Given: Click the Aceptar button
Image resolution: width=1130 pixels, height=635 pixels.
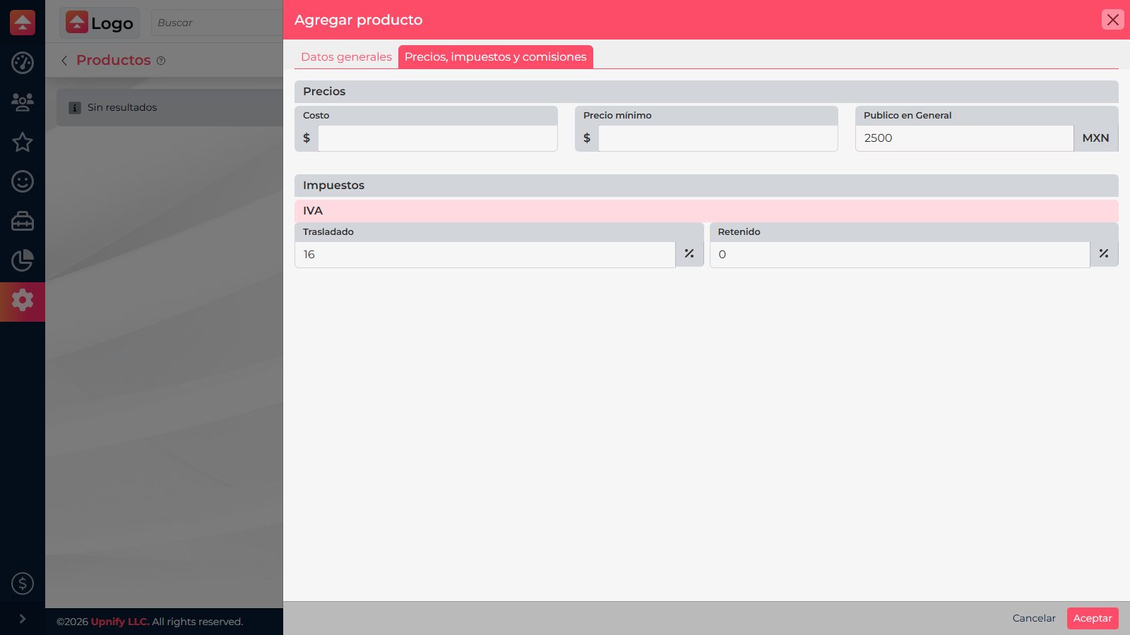Looking at the screenshot, I should click(x=1093, y=618).
